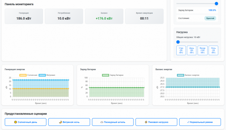Click the sun icon on Солнечный день
Viewport: 226px width, 130px height.
click(x=15, y=122)
